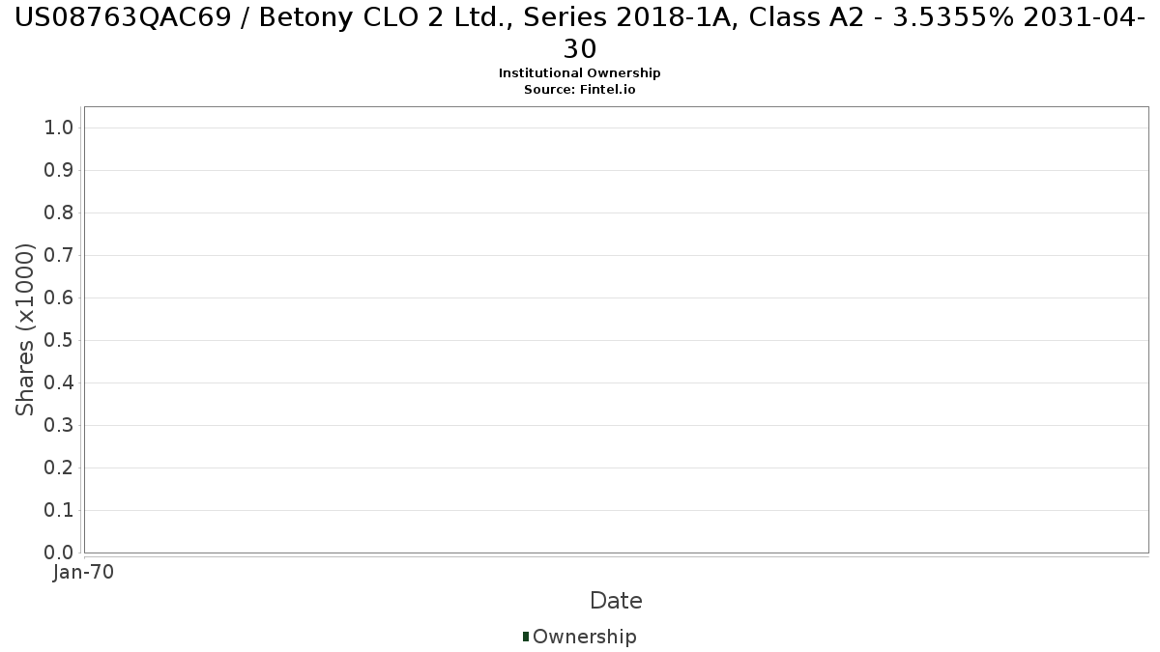Click the 0.5 y-axis tick label
The height and width of the screenshot is (652, 1160).
59,340
